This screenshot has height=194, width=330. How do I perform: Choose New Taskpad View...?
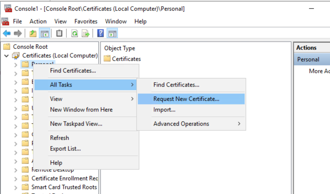tap(86, 124)
